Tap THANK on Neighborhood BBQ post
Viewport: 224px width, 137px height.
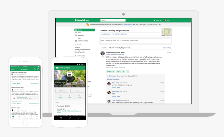14,104
